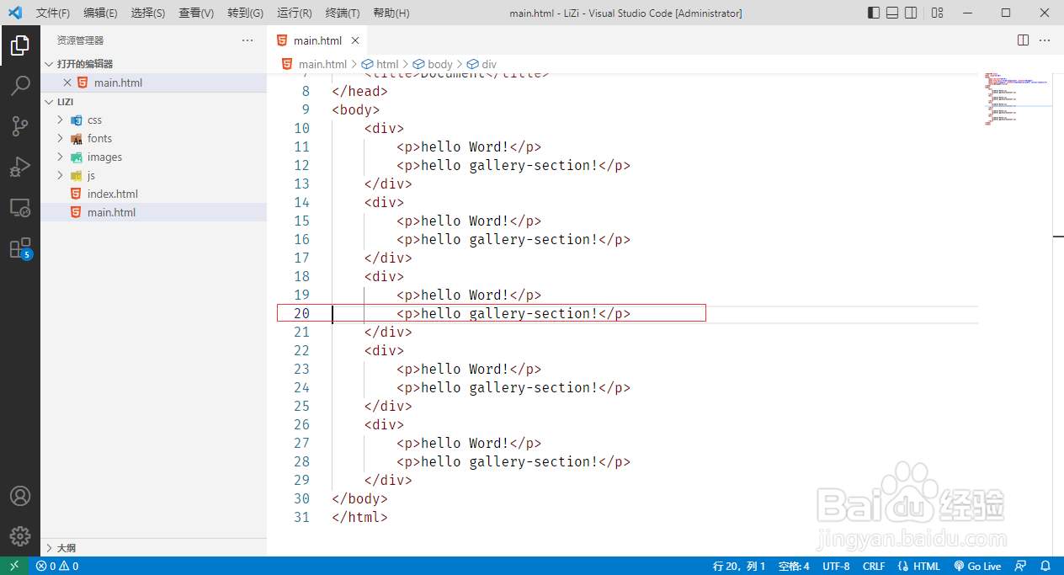Toggle the panel layout button
This screenshot has height=575, width=1064.
[893, 13]
